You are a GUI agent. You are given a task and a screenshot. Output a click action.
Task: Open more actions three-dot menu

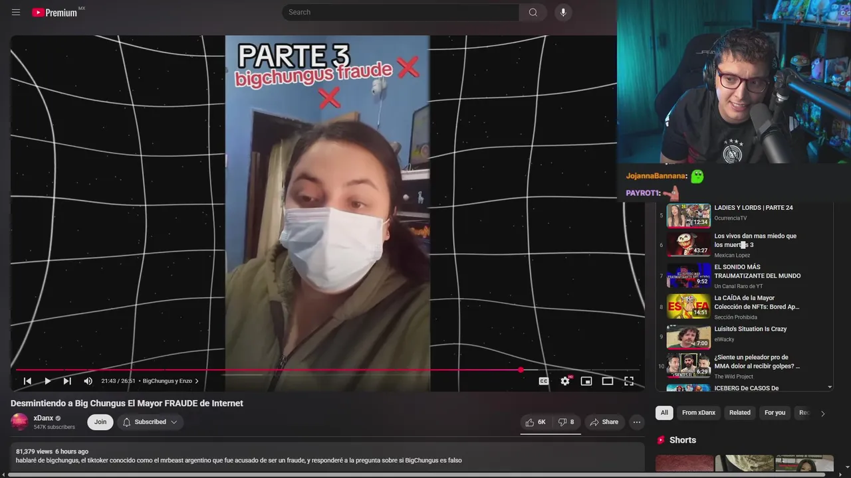637,422
